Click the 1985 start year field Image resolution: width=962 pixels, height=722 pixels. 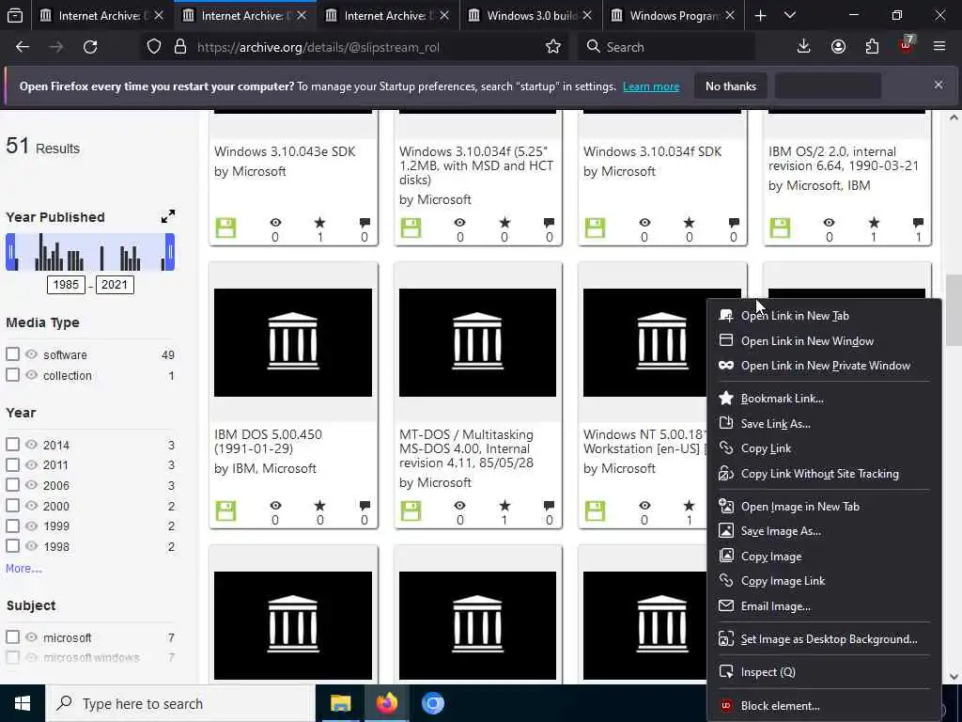pos(66,285)
